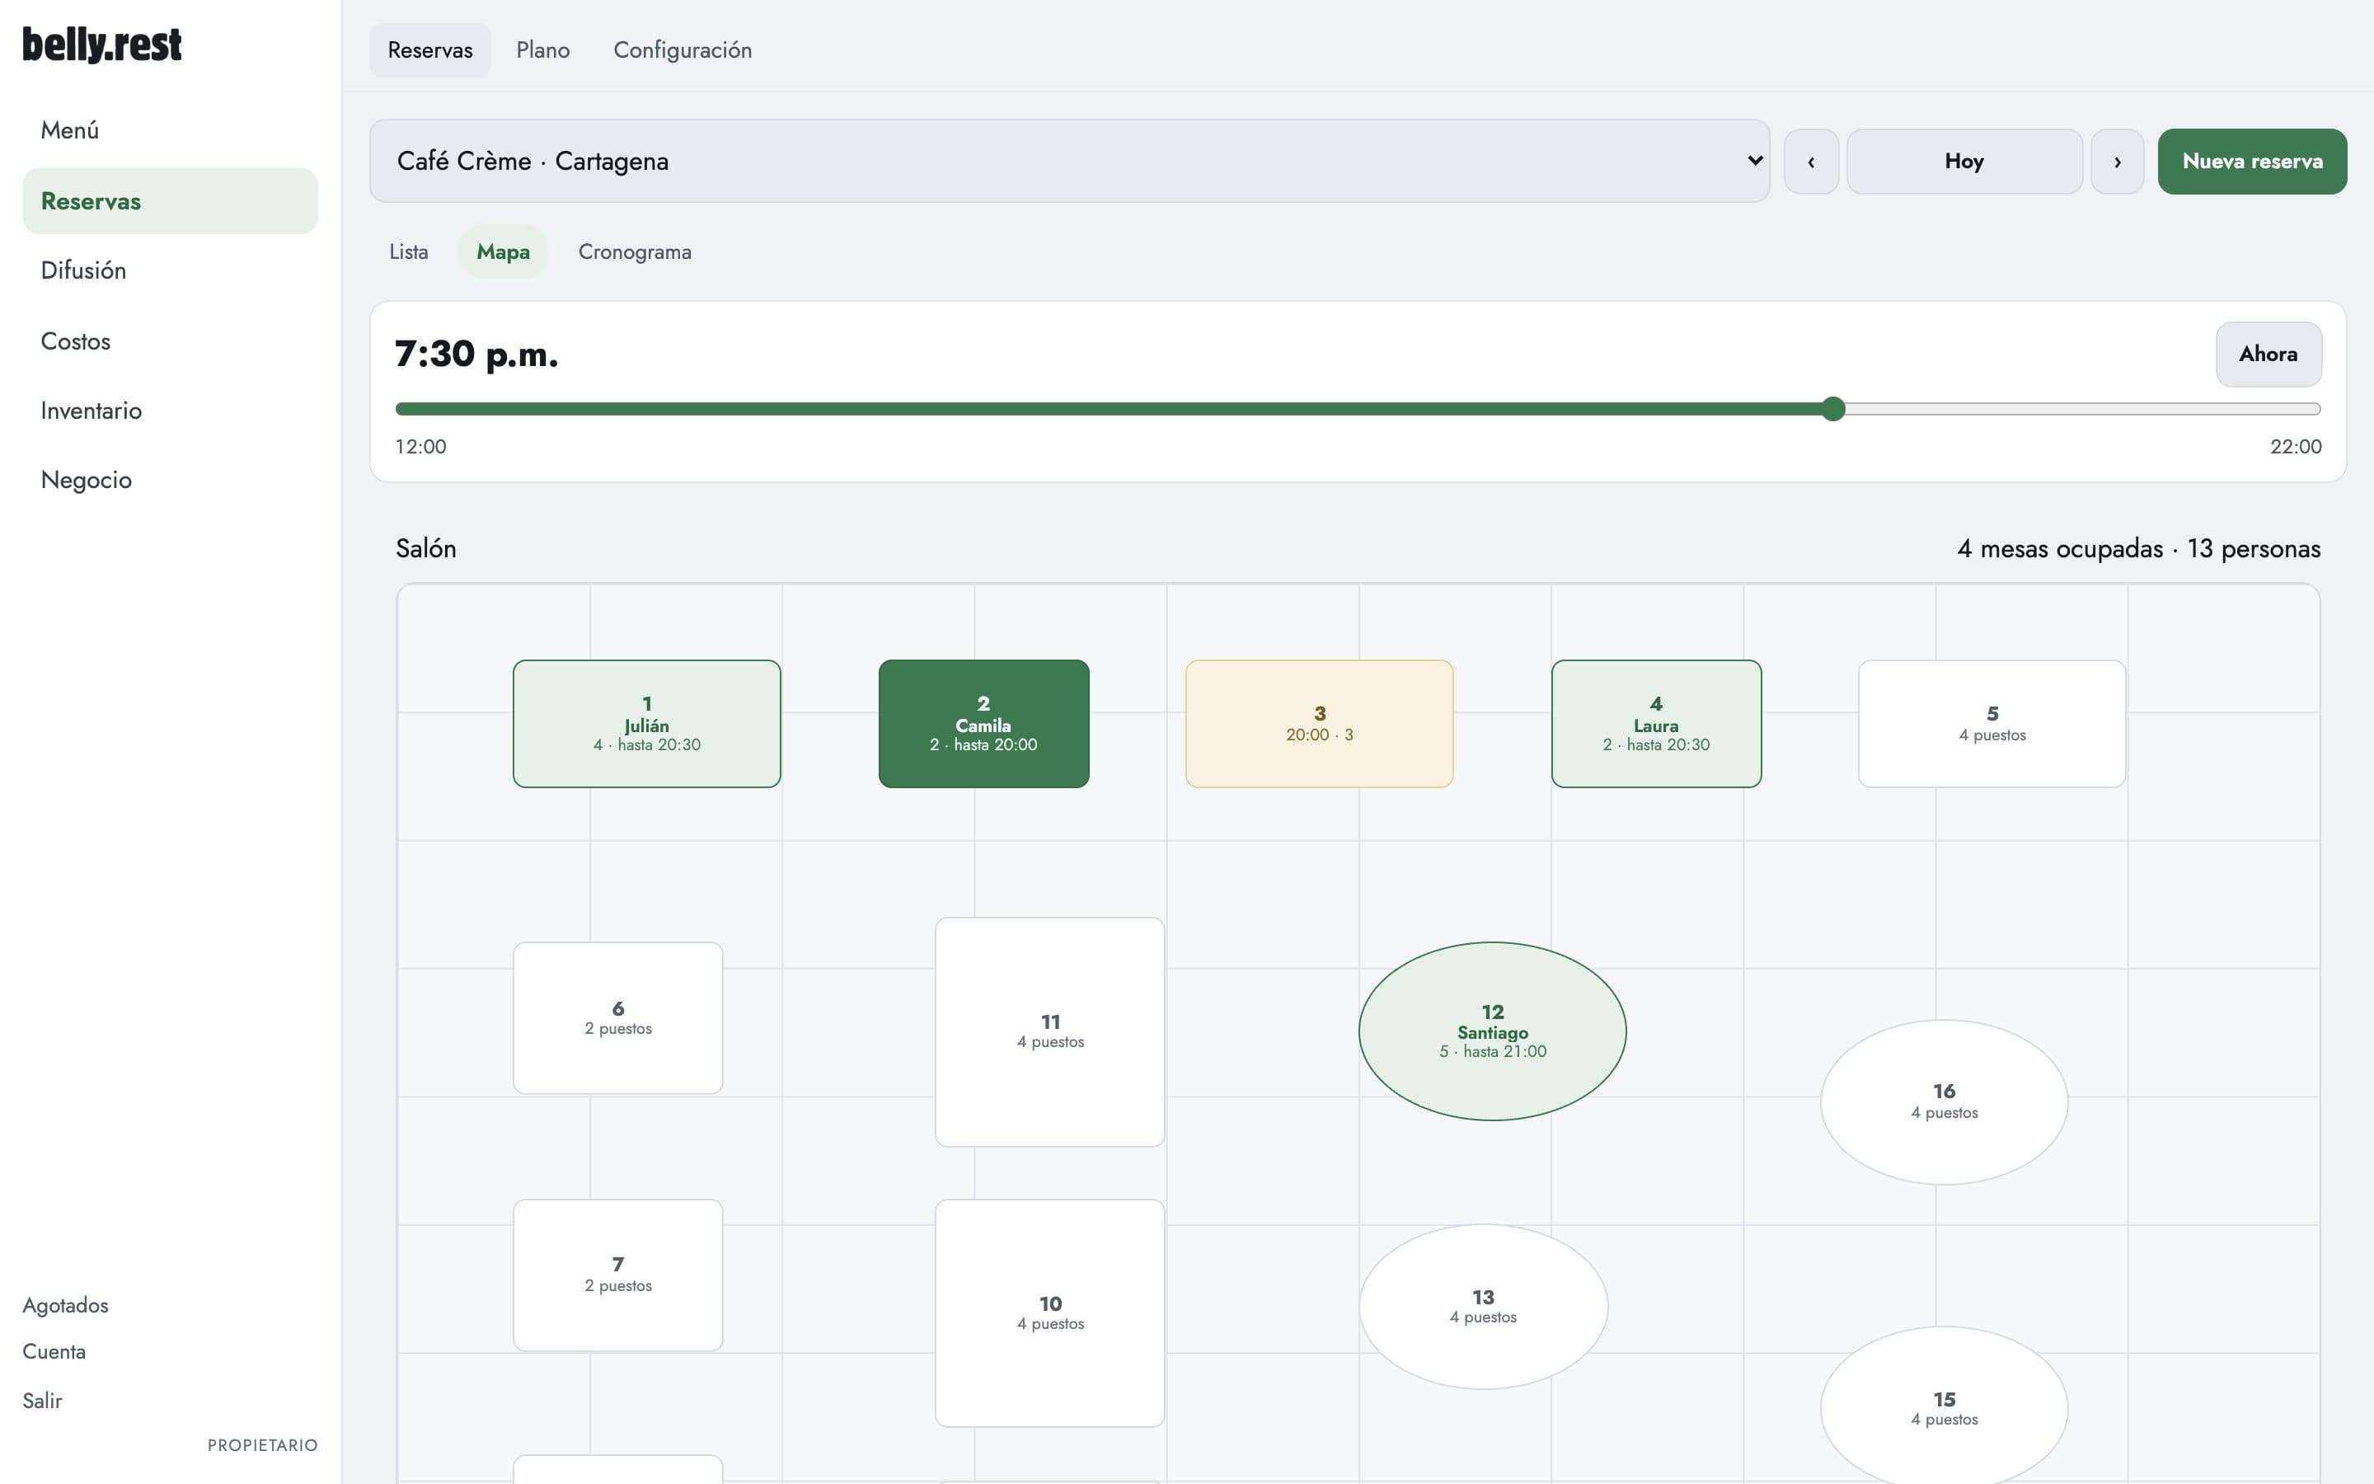Click the Nueva reserva button

(2252, 161)
